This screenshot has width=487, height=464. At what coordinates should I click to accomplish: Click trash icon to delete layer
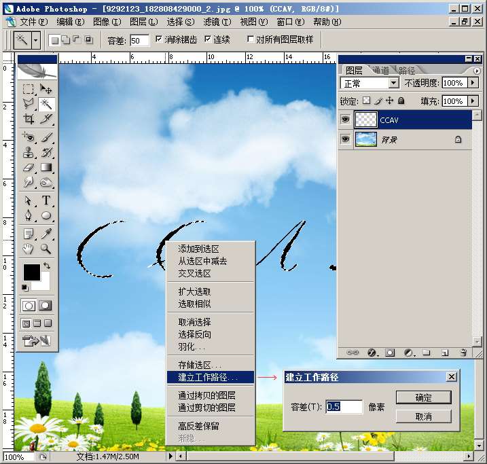point(463,353)
